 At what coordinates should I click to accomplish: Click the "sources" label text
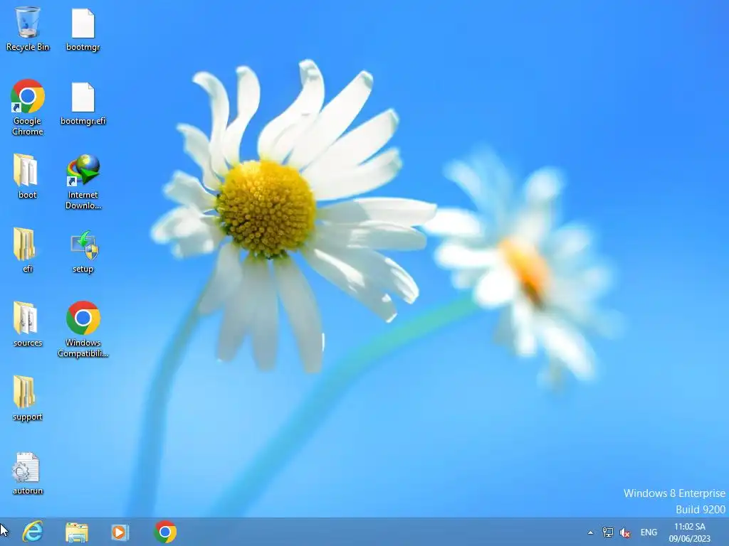[x=28, y=343]
